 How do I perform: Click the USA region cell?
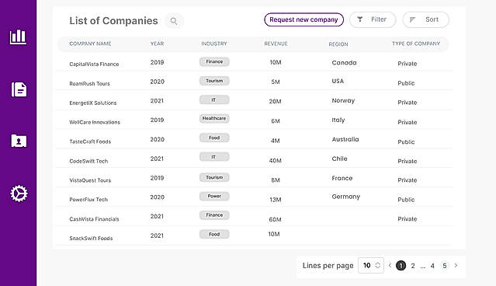click(338, 81)
